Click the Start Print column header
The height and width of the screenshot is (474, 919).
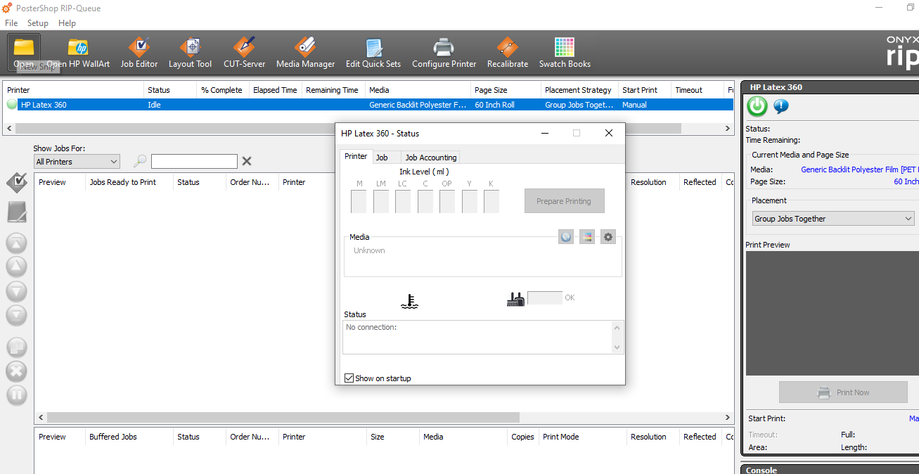pos(645,90)
